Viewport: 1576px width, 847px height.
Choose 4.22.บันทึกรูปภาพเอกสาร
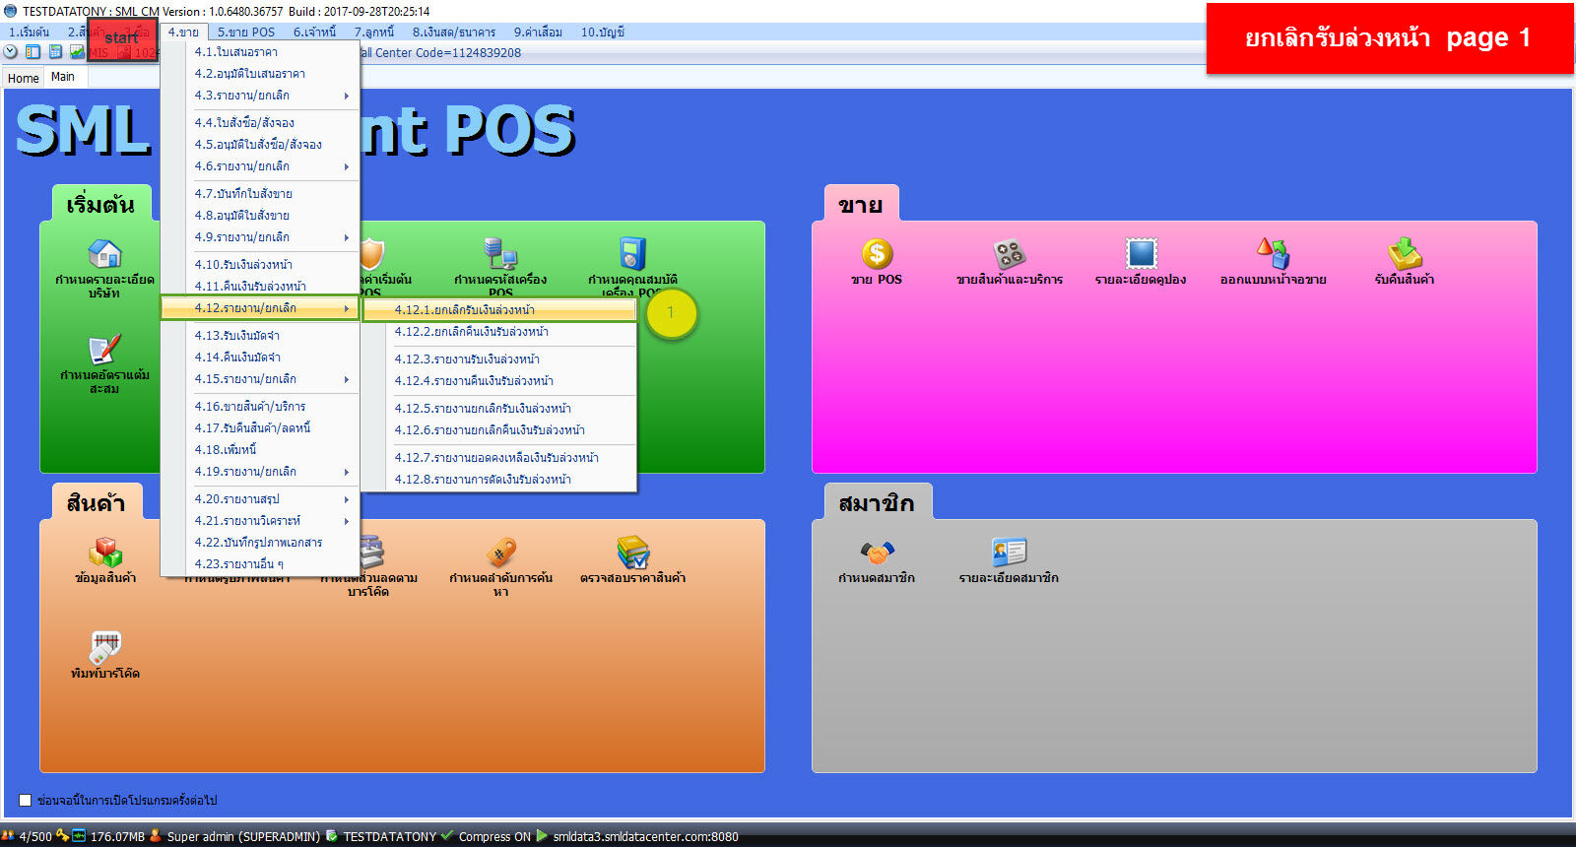coord(259,543)
